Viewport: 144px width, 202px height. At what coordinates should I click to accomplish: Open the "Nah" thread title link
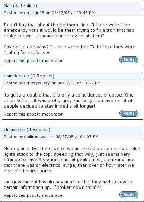point(8,6)
